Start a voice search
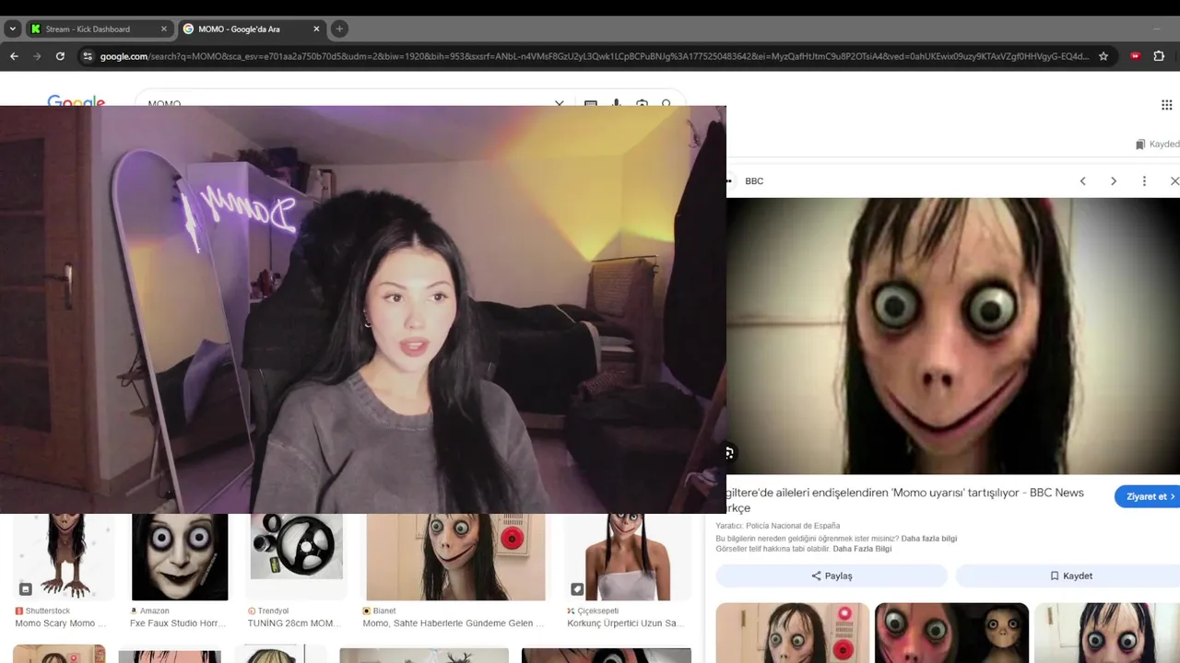This screenshot has width=1180, height=663. (616, 102)
